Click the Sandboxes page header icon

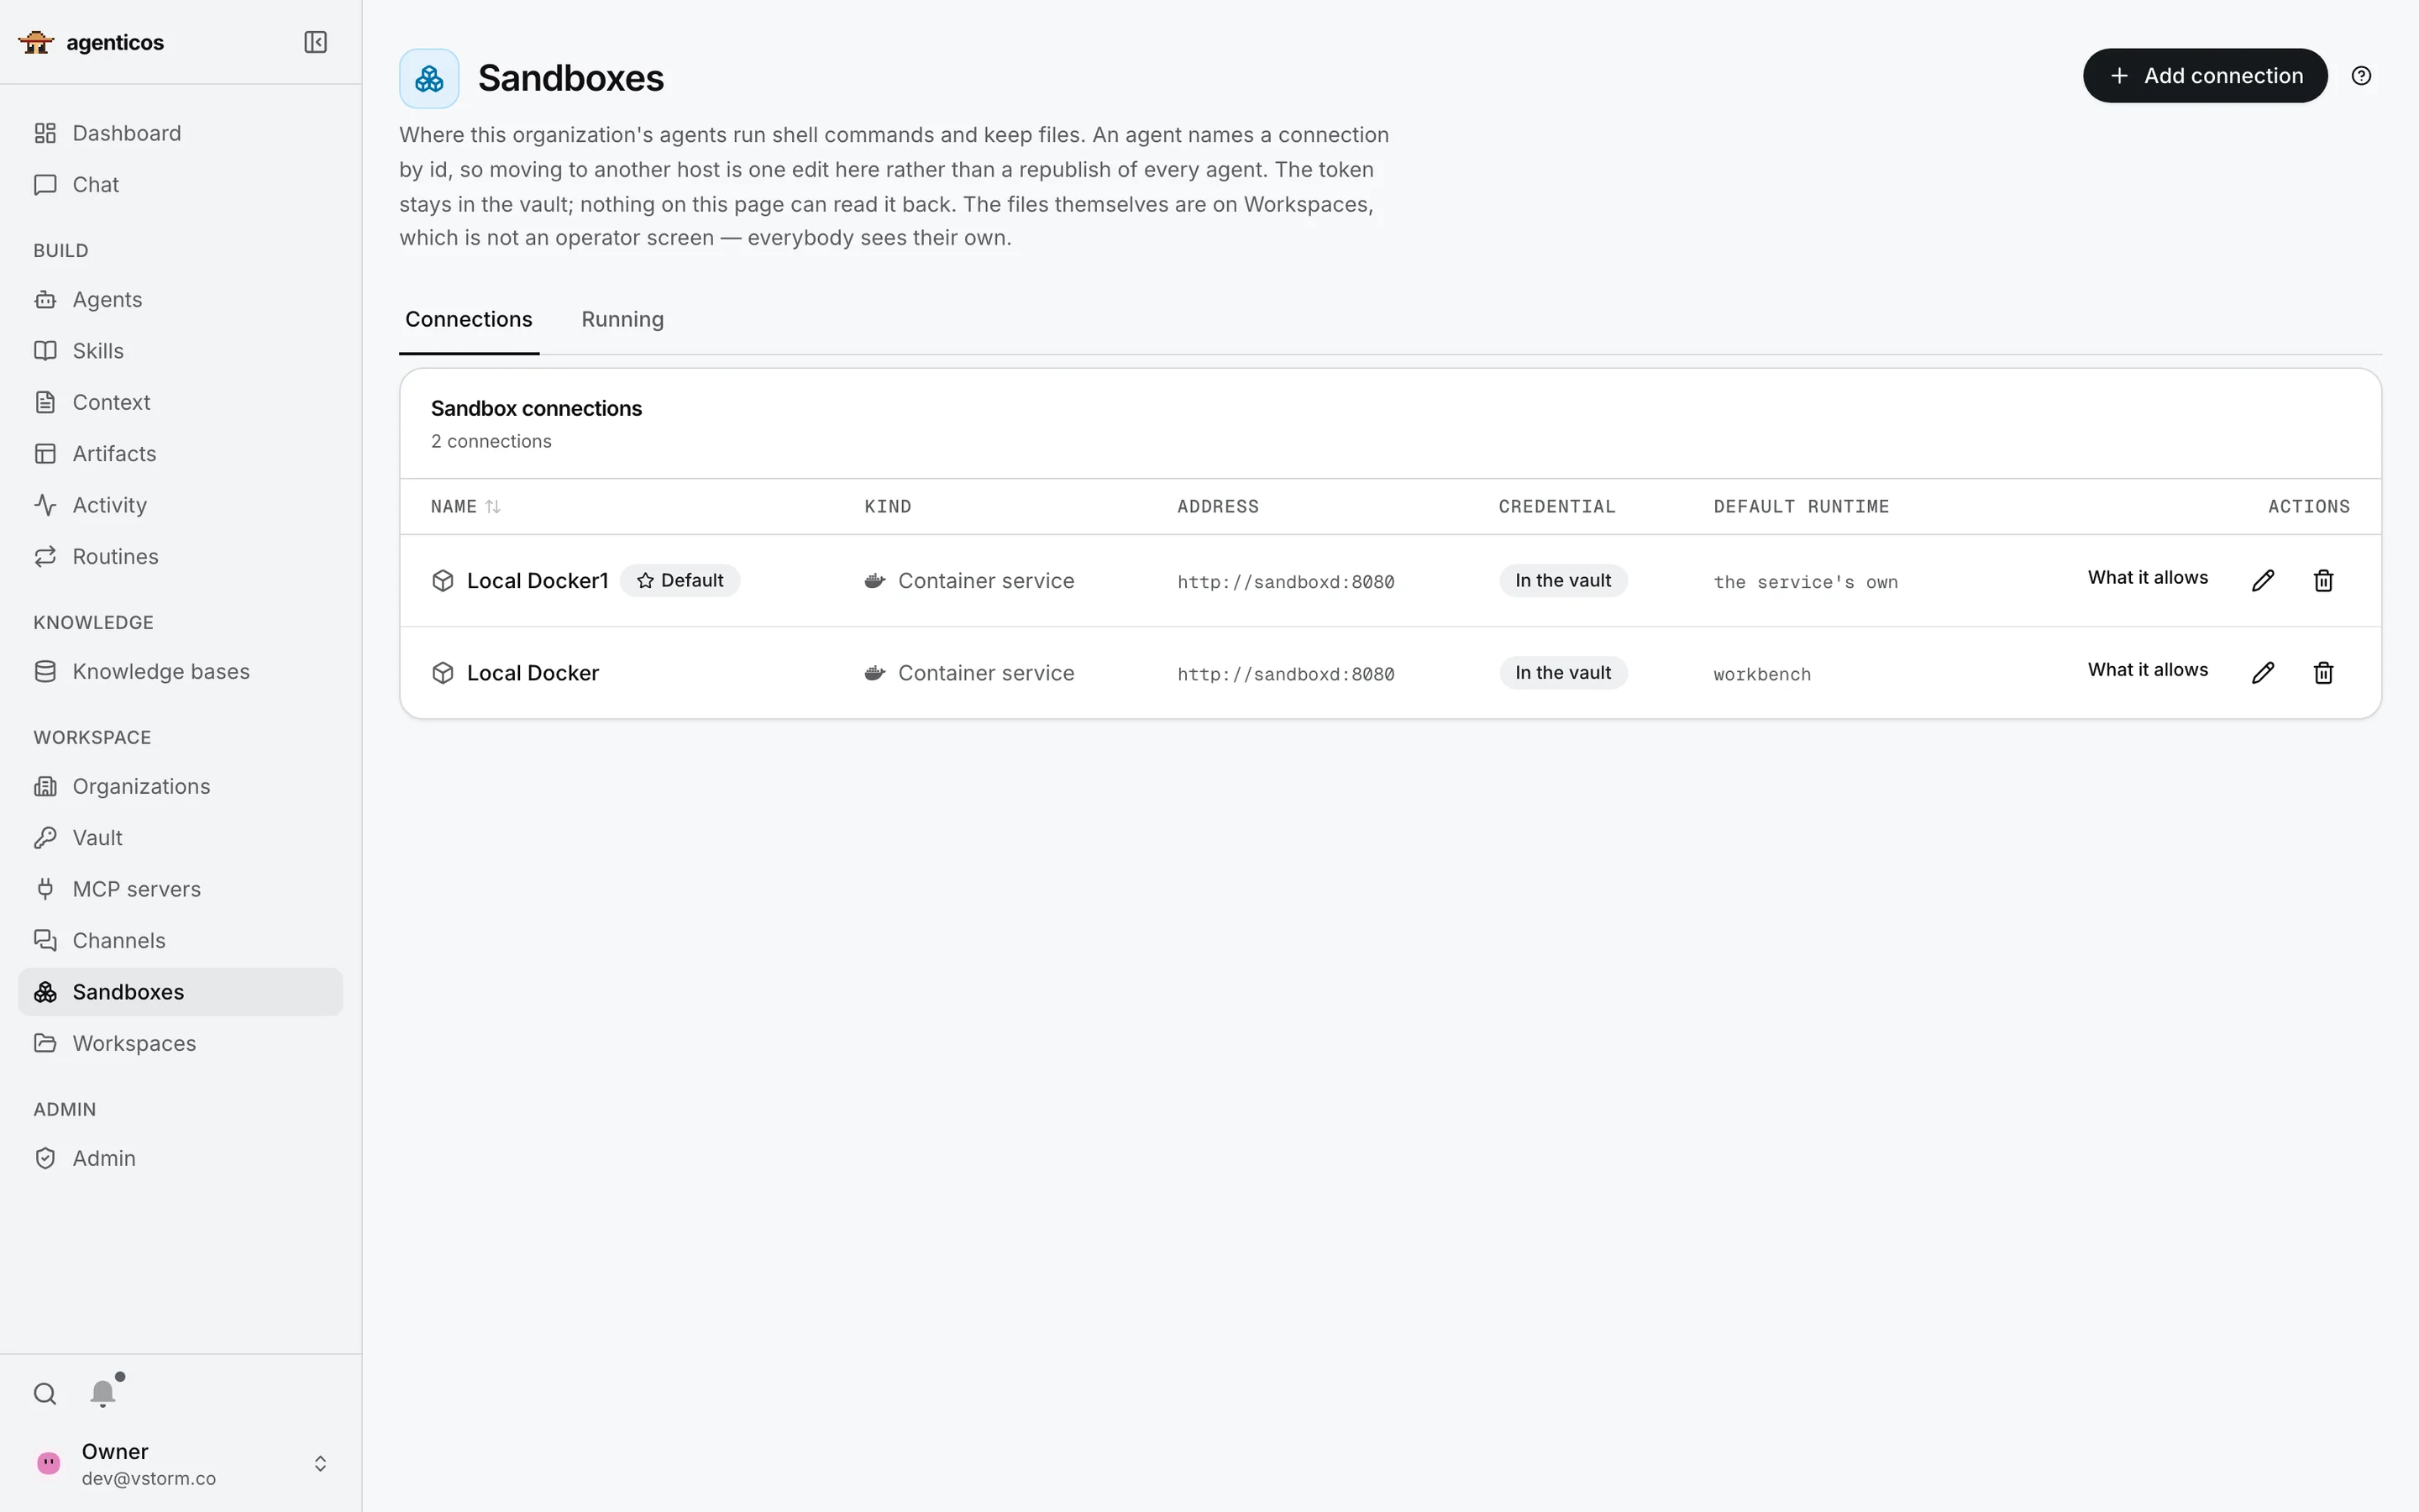pos(429,78)
